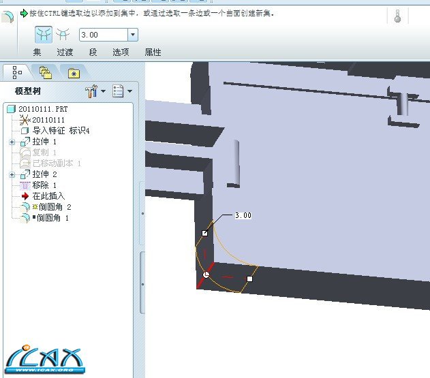Open the 集 (Sets) panel tab

(37, 52)
